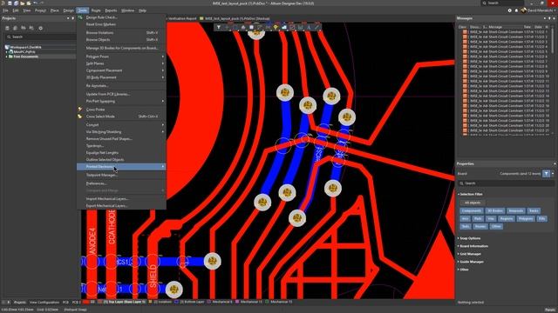558x313 pixels.
Task: Select Browse Violations in the menu
Action: (x=121, y=33)
